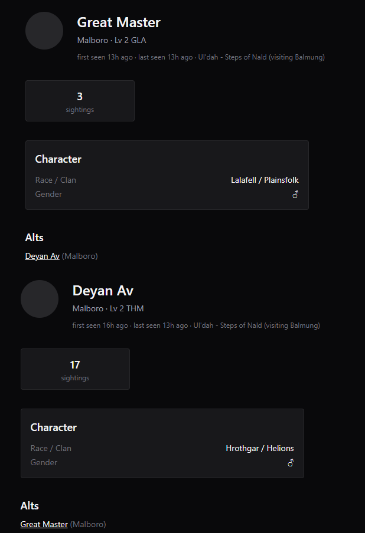
Task: Select the 17 sightings stat card
Action: coord(75,369)
